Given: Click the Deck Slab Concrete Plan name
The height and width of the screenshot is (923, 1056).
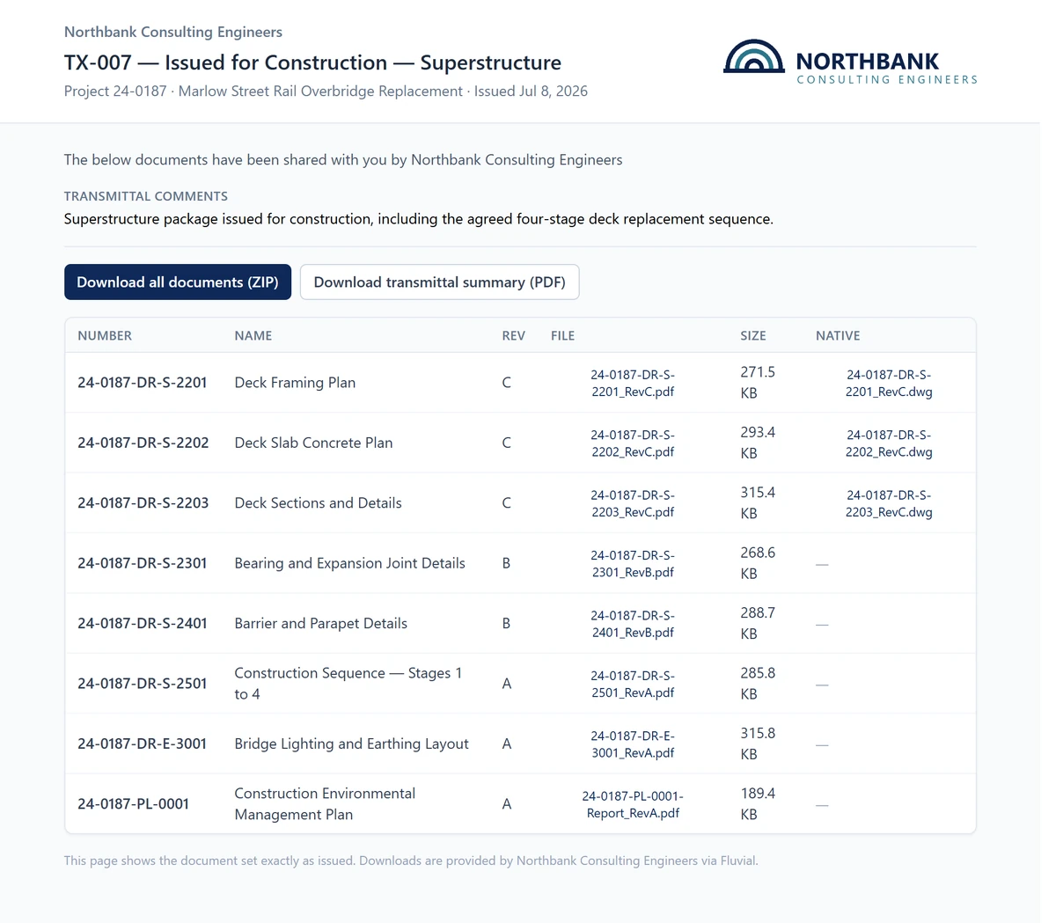Looking at the screenshot, I should [x=313, y=443].
